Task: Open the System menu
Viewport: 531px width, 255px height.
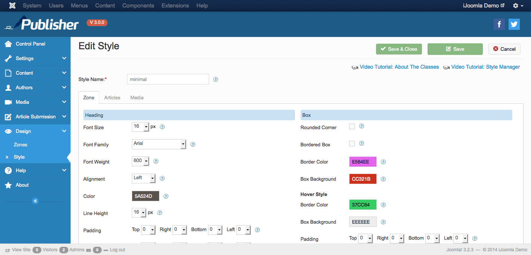Action: pos(32,6)
